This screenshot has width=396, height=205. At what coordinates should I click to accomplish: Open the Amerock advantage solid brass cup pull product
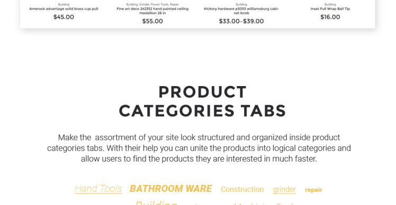[x=64, y=9]
